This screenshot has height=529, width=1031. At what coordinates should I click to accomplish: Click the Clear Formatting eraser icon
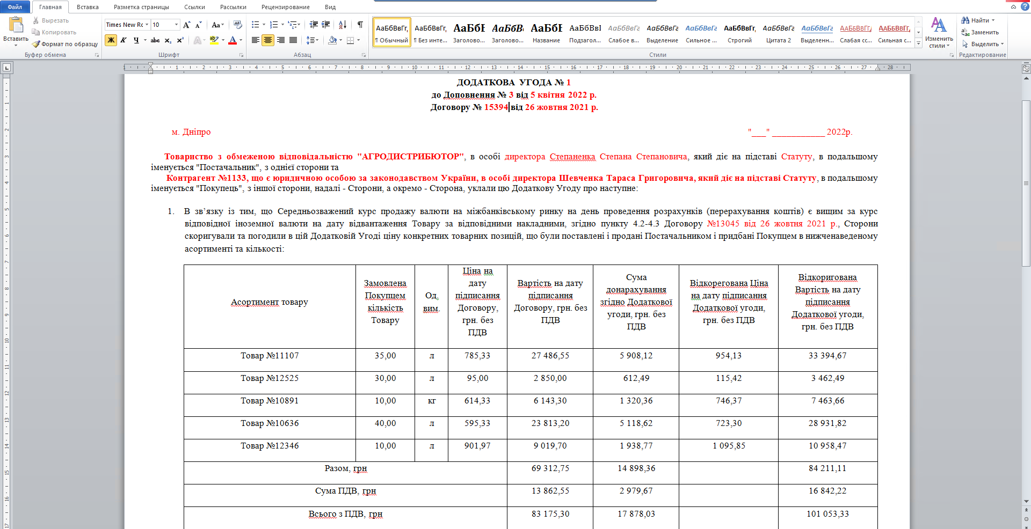coord(238,25)
